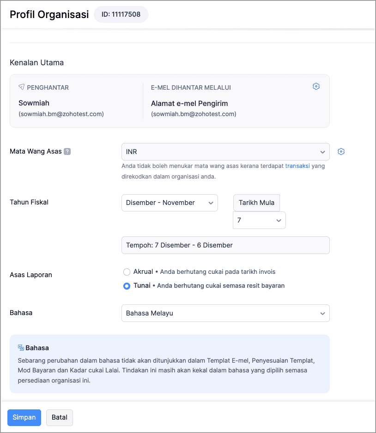
Task: Open the Bahasa Melayu language dropdown
Action: click(225, 313)
